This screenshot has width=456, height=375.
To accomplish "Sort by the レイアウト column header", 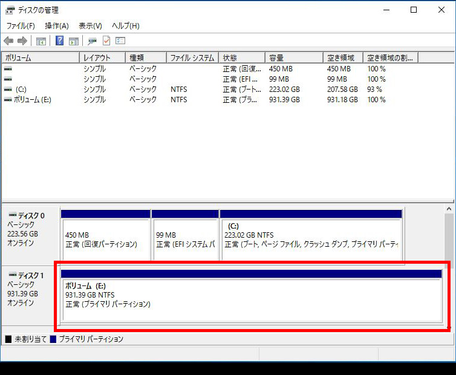I will 102,57.
